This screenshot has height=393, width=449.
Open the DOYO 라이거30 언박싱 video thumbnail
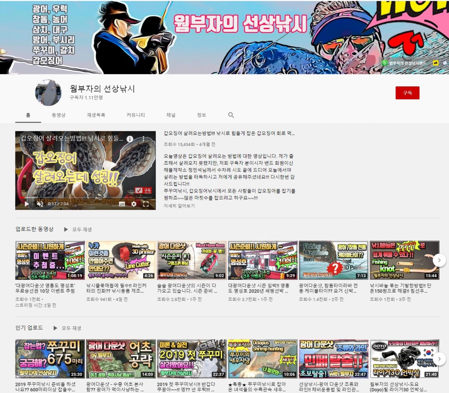tap(404, 359)
